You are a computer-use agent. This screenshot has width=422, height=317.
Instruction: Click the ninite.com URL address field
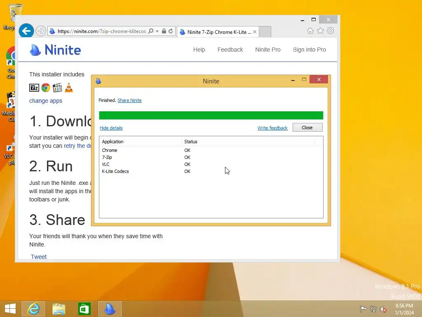(x=101, y=31)
